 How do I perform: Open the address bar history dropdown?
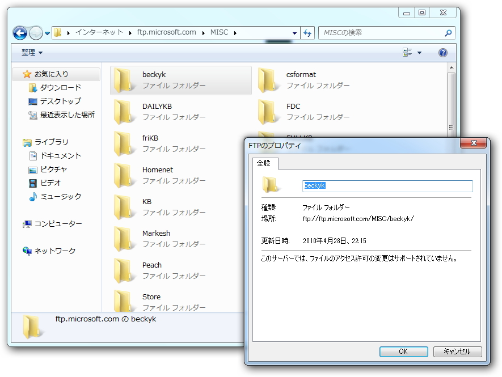[294, 33]
